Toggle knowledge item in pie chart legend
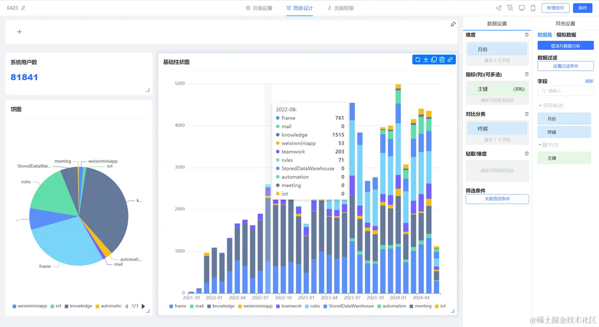The image size is (599, 327). coord(78,306)
